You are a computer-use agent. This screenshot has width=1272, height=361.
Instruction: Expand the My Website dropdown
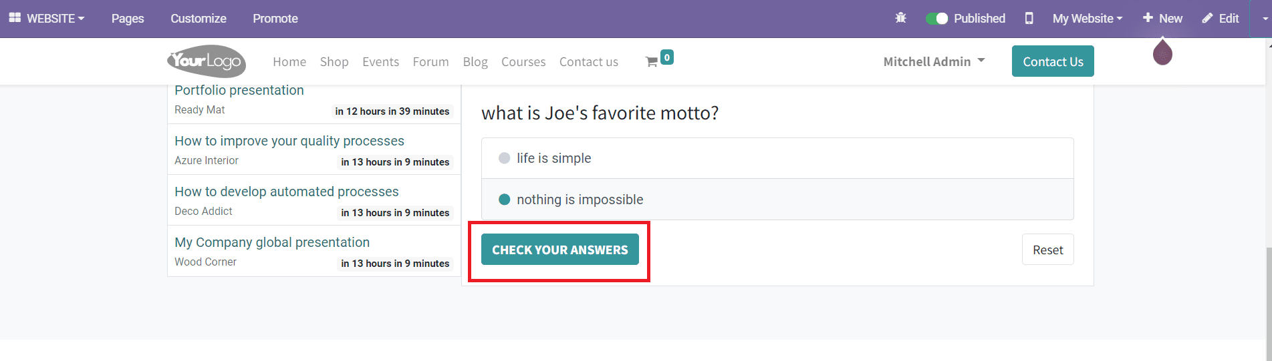click(x=1087, y=18)
